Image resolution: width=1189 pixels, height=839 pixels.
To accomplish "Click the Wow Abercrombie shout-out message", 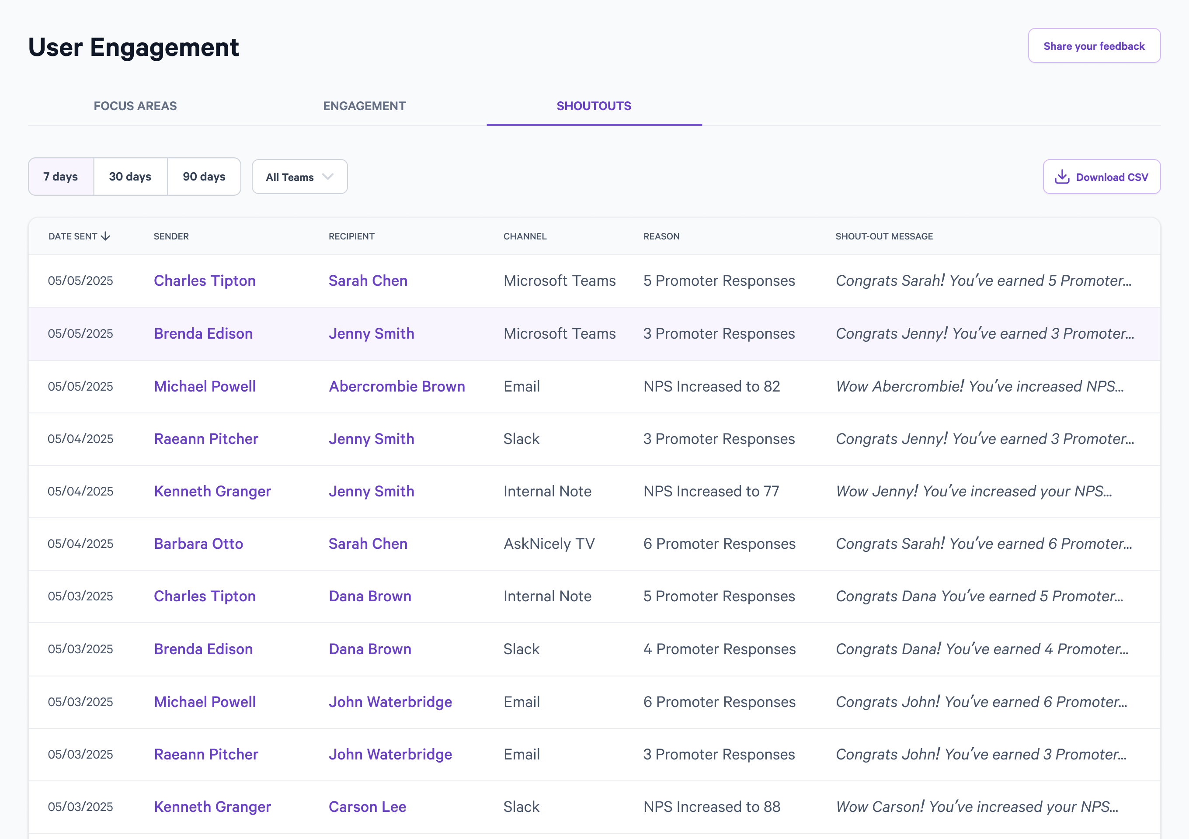I will click(x=979, y=386).
